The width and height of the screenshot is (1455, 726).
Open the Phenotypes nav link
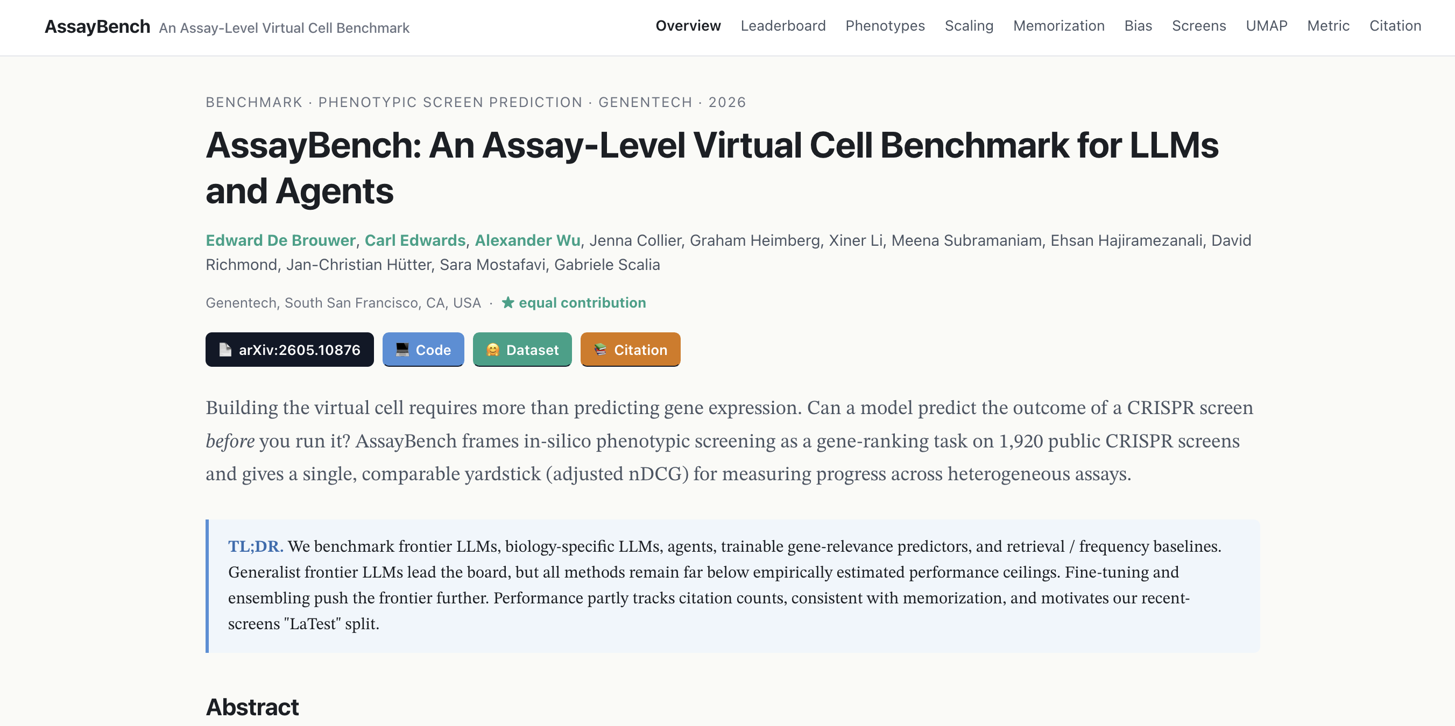pyautogui.click(x=885, y=26)
